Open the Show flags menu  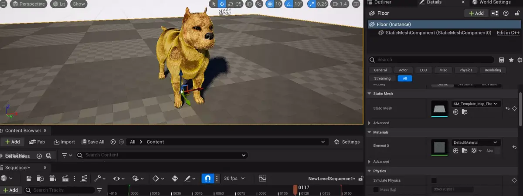pos(79,4)
